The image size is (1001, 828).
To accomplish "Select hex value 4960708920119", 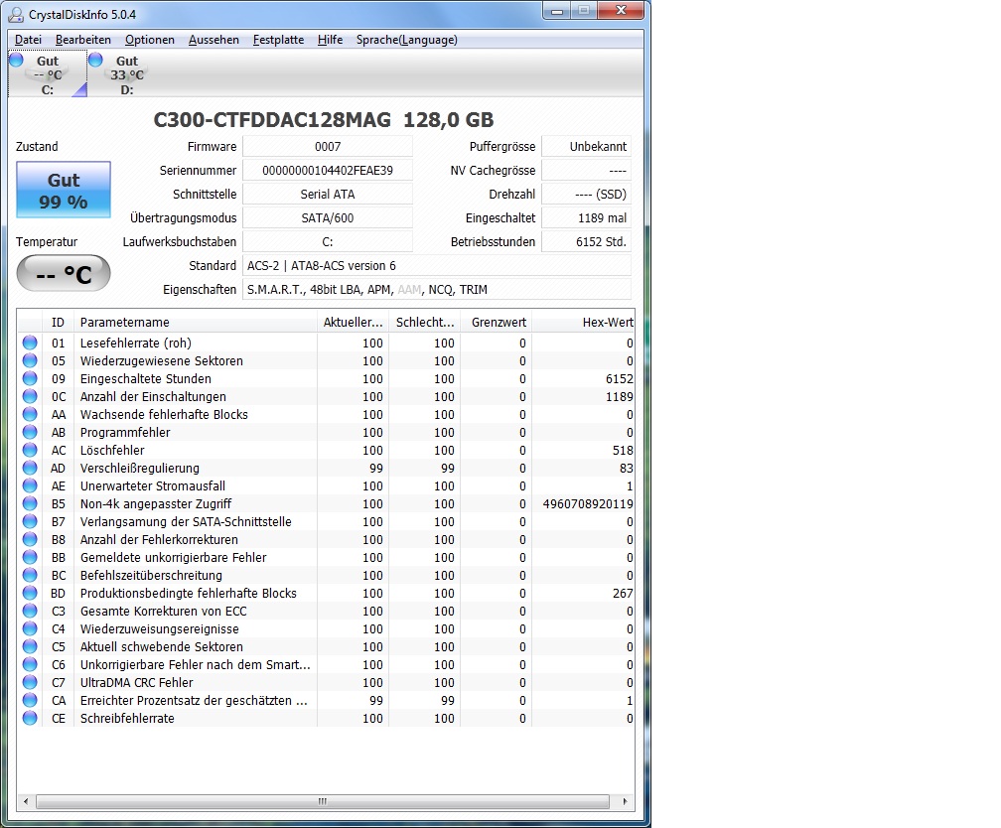I will (588, 503).
